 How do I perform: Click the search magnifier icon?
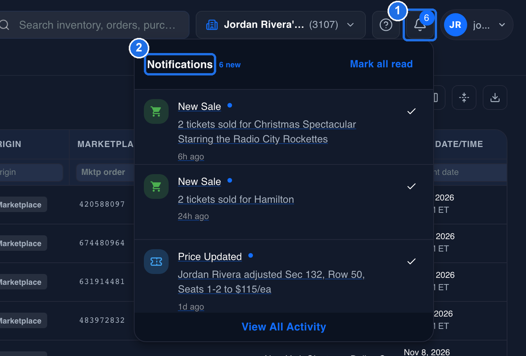pos(4,25)
